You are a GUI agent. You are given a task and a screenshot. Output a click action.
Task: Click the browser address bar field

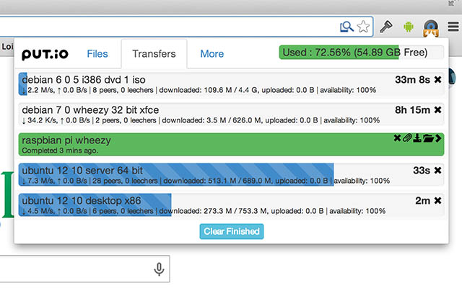187,27
